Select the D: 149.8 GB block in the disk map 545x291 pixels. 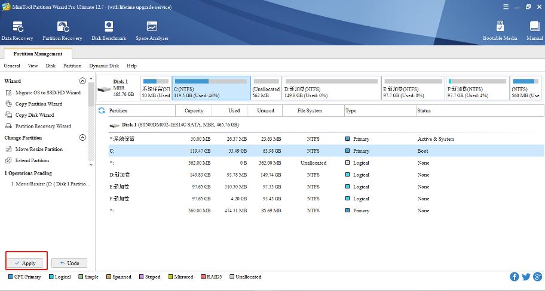point(331,88)
